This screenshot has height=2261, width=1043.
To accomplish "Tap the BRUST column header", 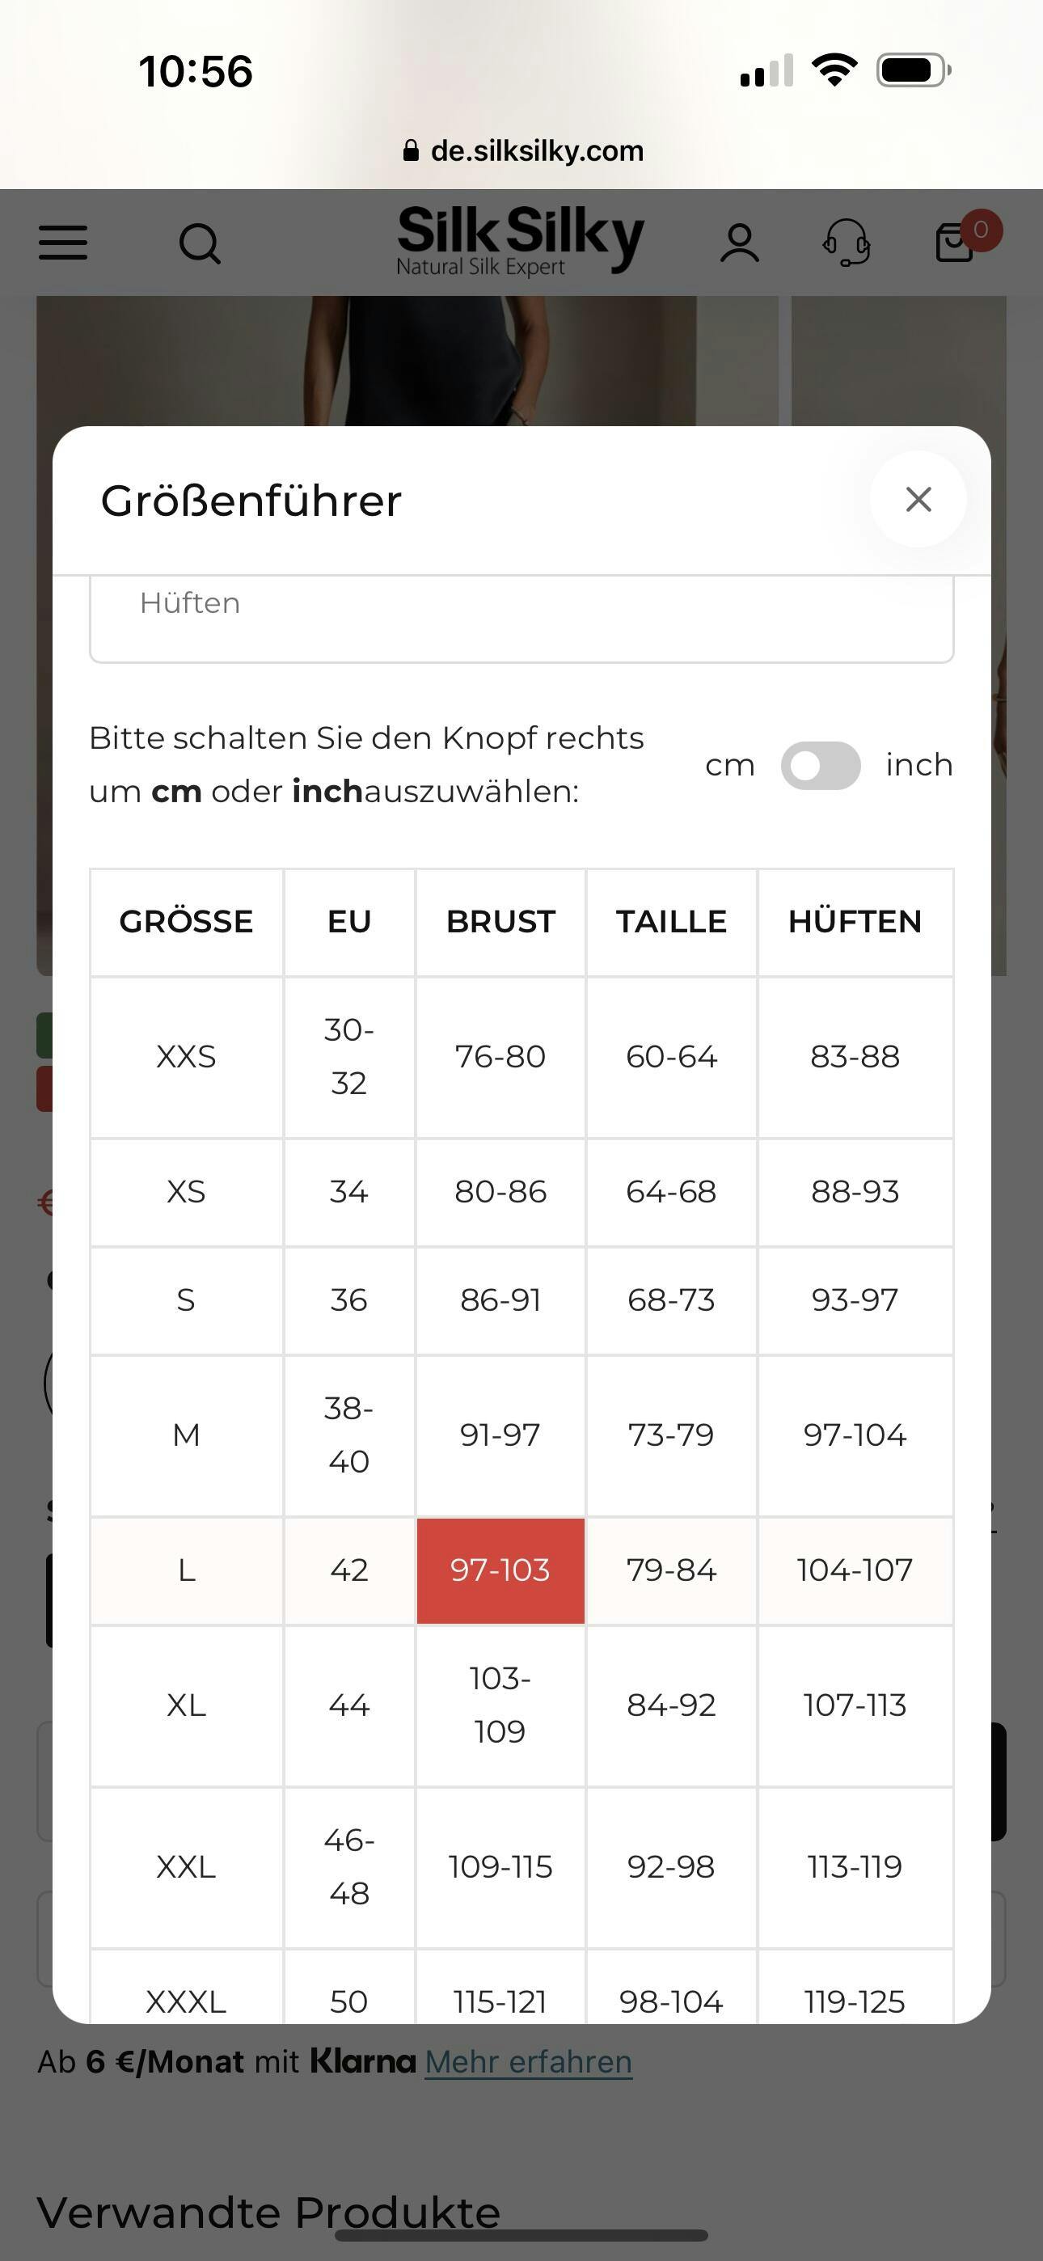I will click(500, 922).
